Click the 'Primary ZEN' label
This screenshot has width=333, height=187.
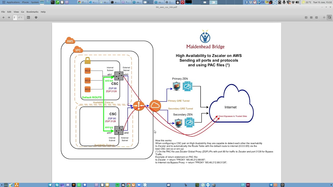coord(180,79)
